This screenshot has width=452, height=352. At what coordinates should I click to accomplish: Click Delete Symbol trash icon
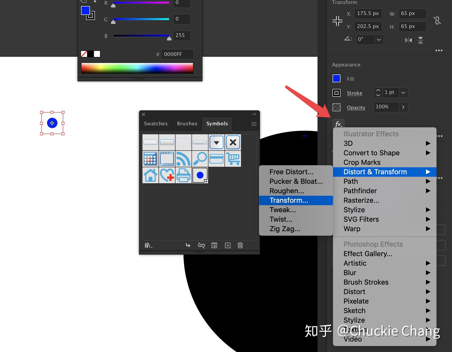[x=240, y=245]
